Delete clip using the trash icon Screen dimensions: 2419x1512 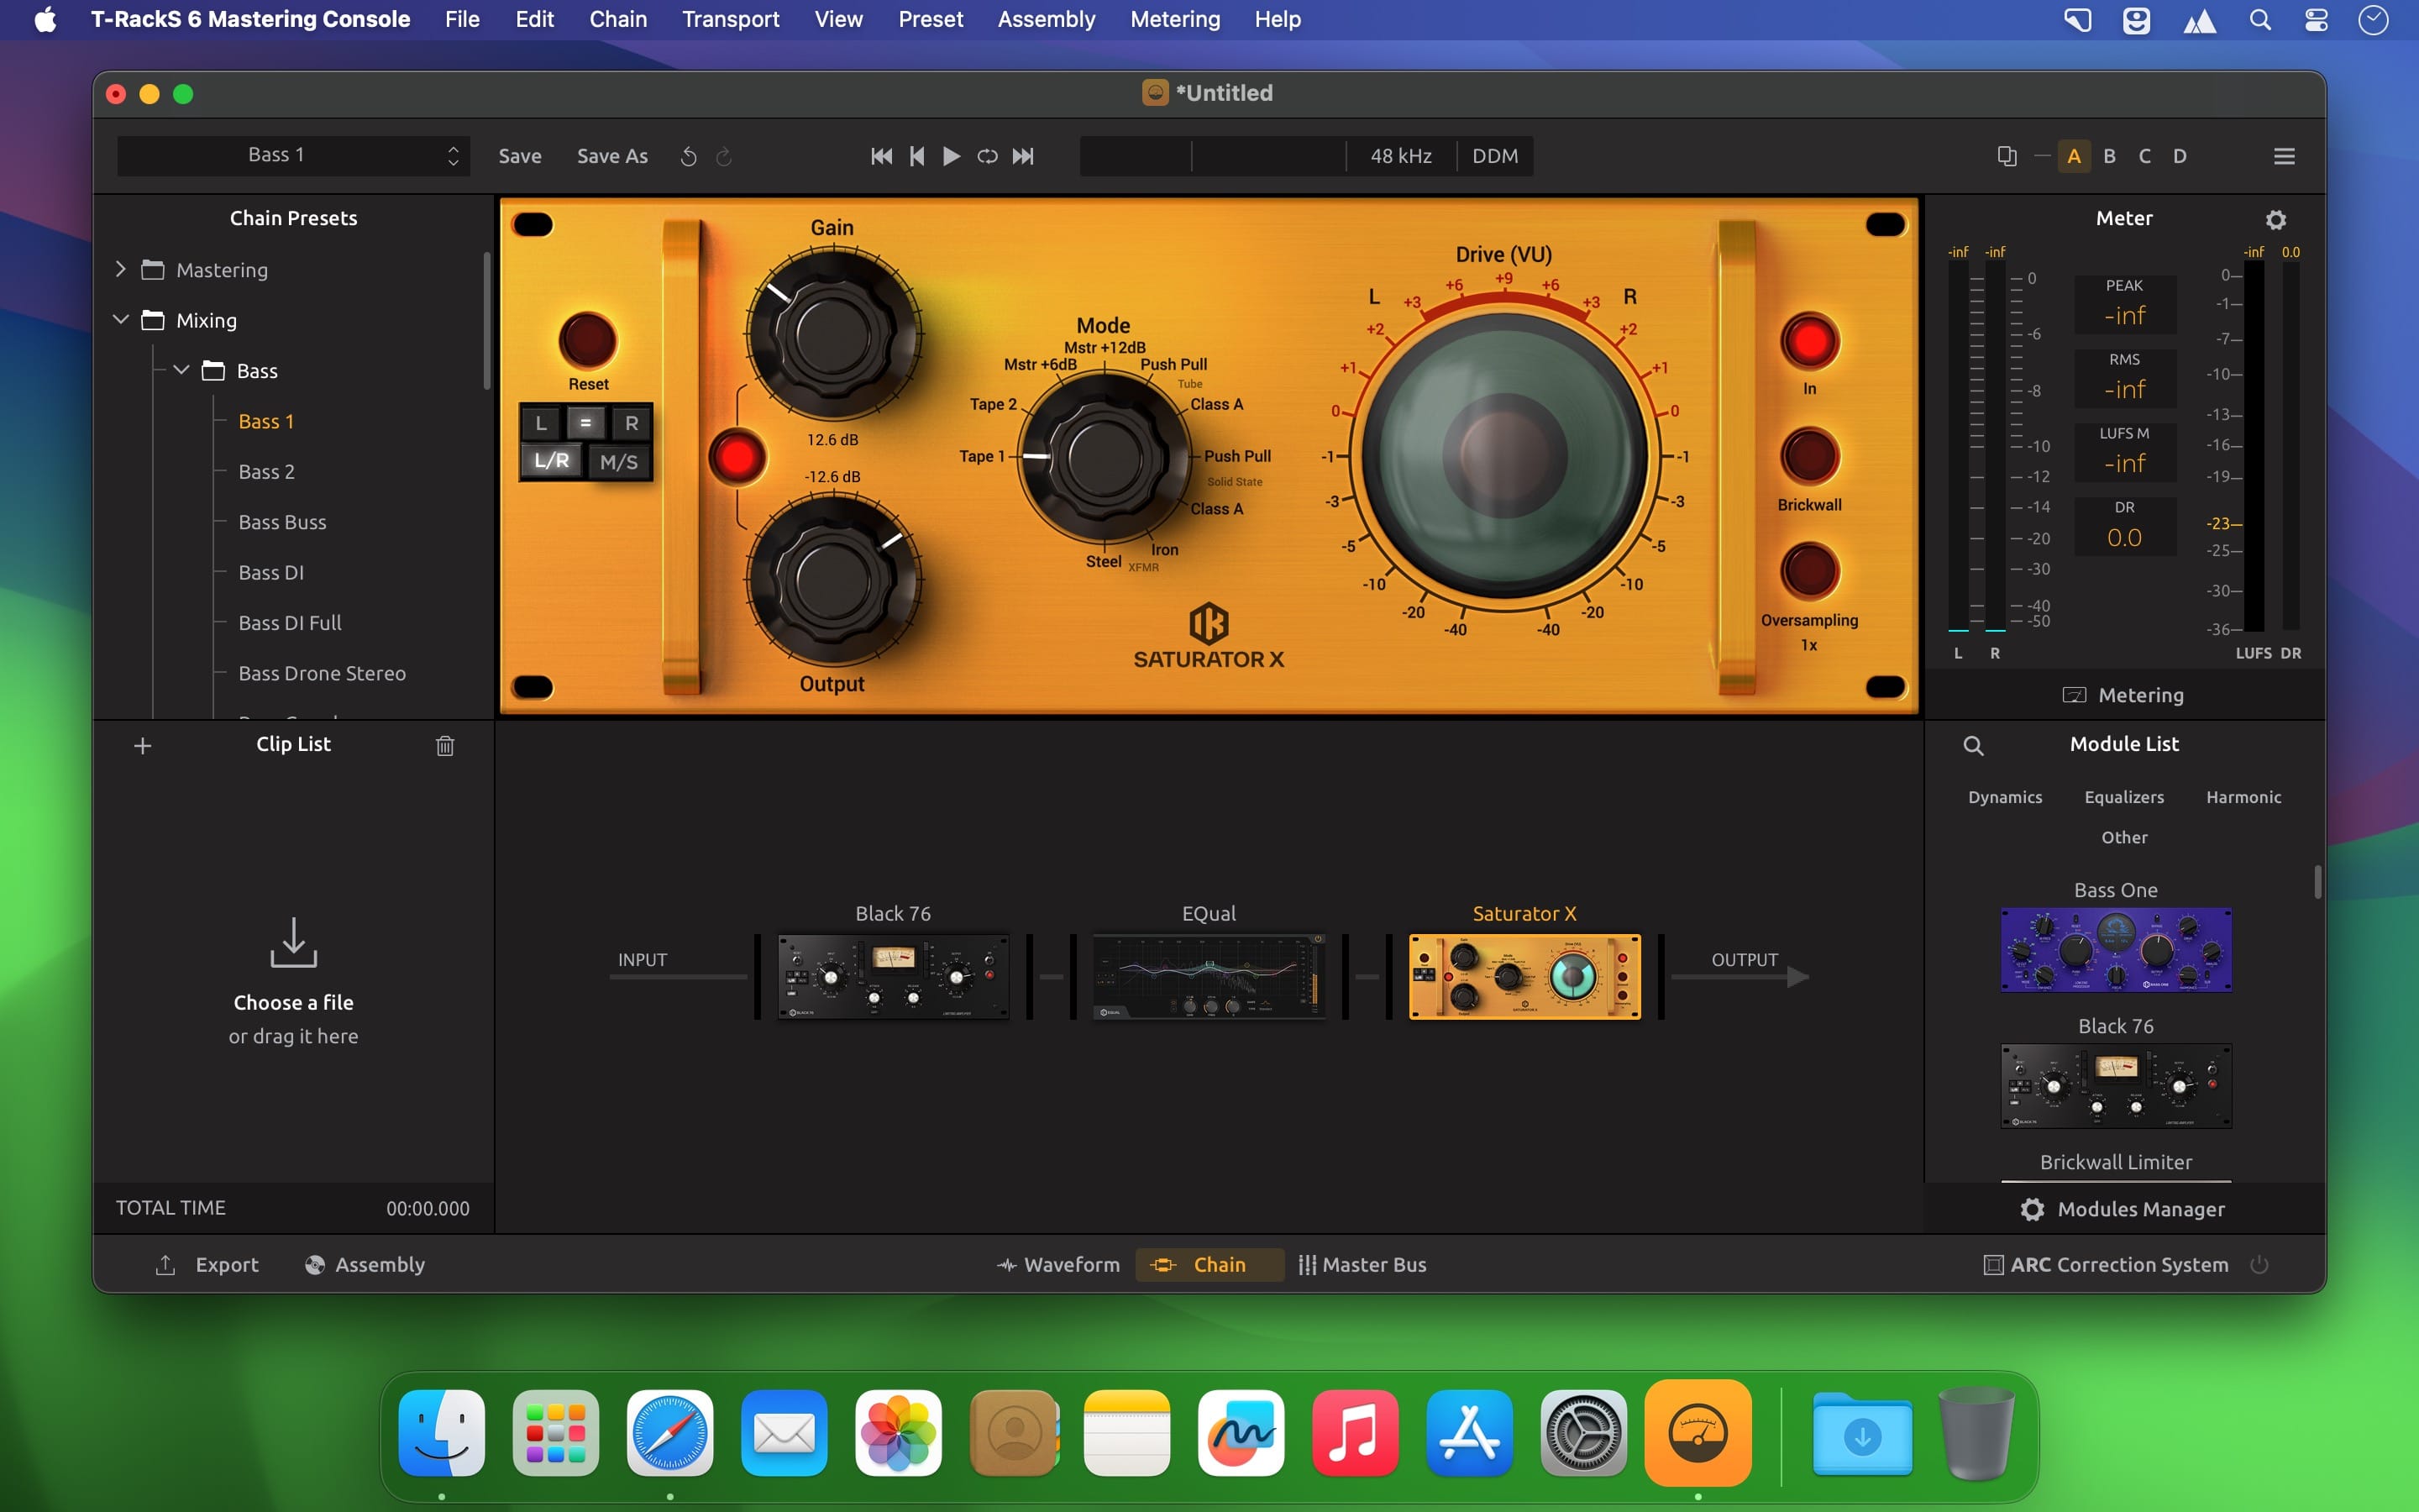pos(445,745)
